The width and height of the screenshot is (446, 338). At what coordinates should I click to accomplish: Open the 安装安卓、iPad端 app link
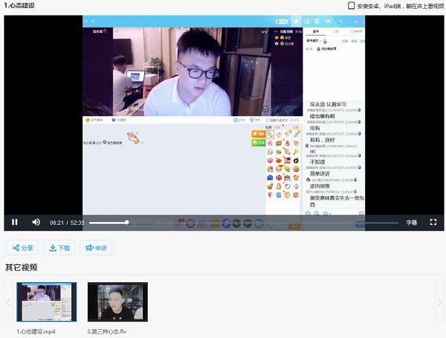pyautogui.click(x=400, y=6)
